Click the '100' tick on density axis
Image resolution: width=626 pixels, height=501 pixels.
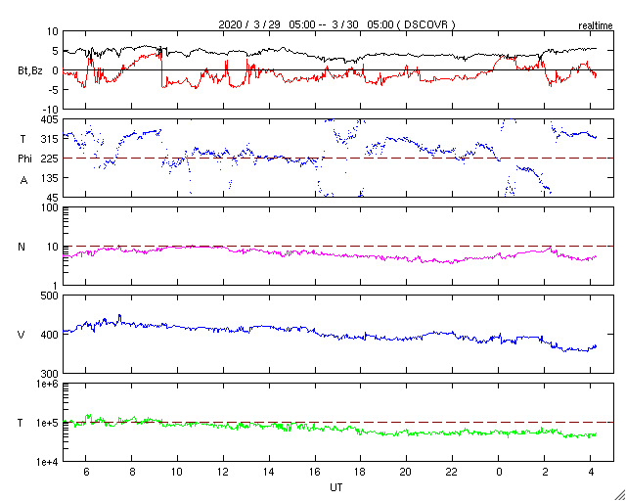pos(51,207)
